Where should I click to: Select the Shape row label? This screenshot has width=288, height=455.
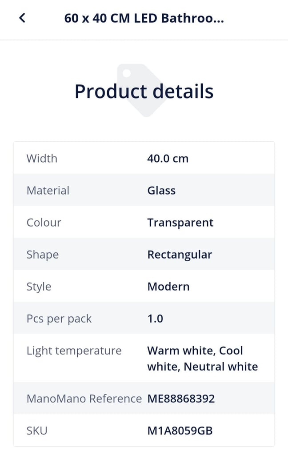43,255
